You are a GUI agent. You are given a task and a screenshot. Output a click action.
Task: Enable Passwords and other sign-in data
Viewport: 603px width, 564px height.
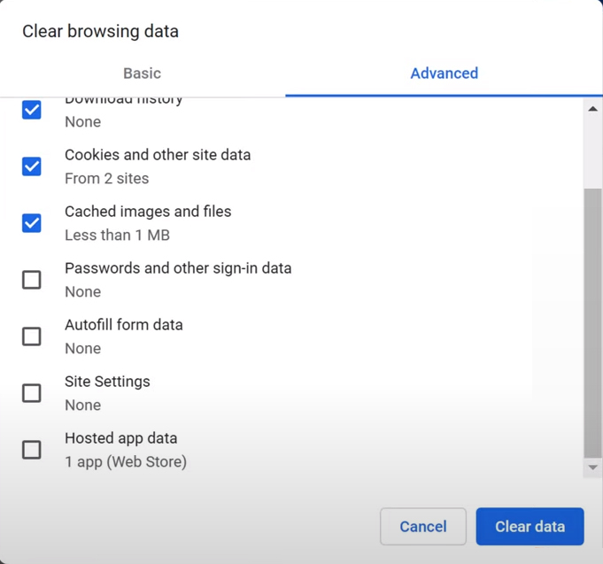(x=32, y=280)
